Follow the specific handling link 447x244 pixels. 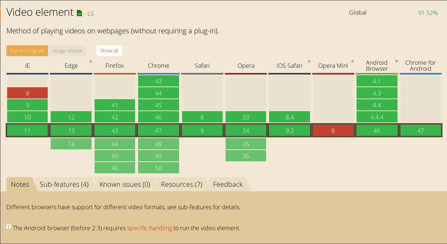coord(149,228)
